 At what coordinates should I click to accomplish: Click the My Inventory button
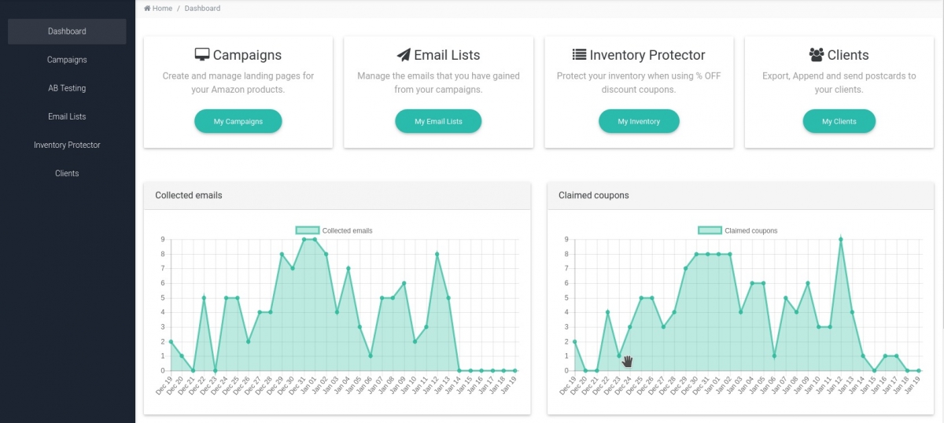(639, 122)
